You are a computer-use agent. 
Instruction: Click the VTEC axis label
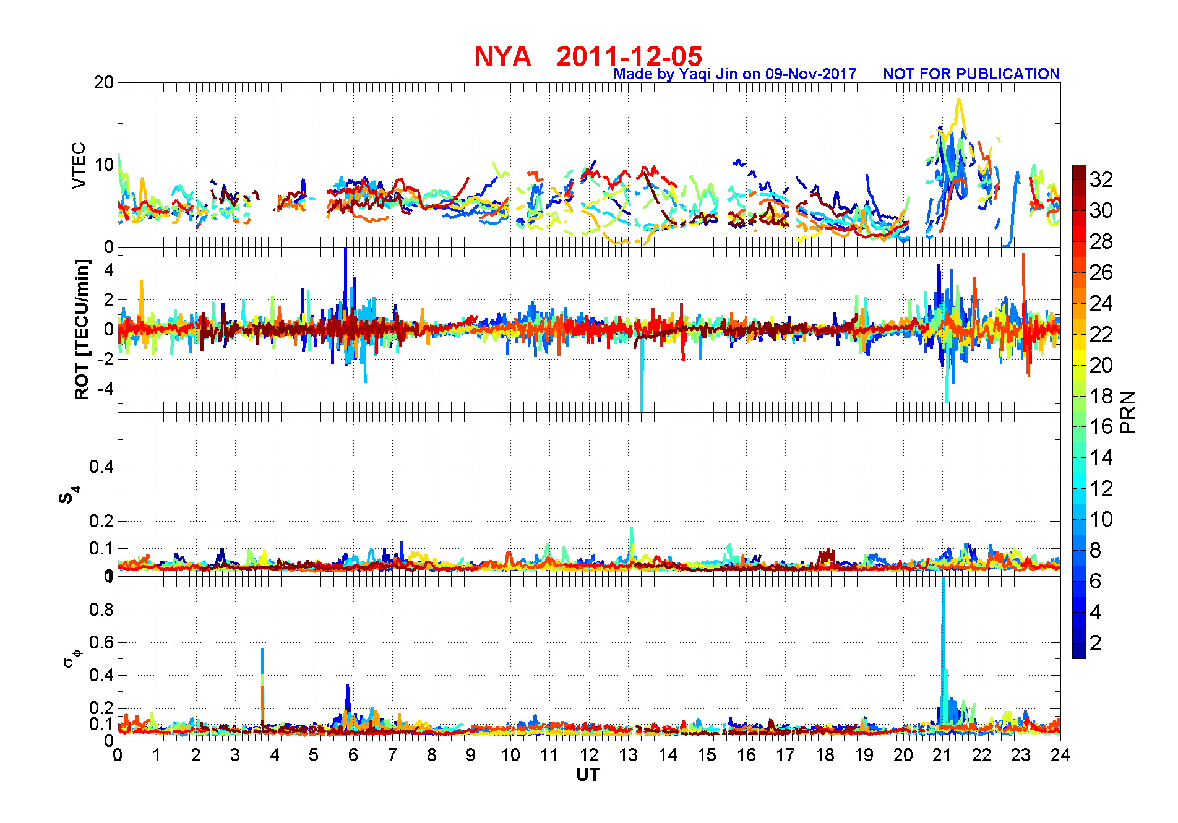tap(79, 165)
